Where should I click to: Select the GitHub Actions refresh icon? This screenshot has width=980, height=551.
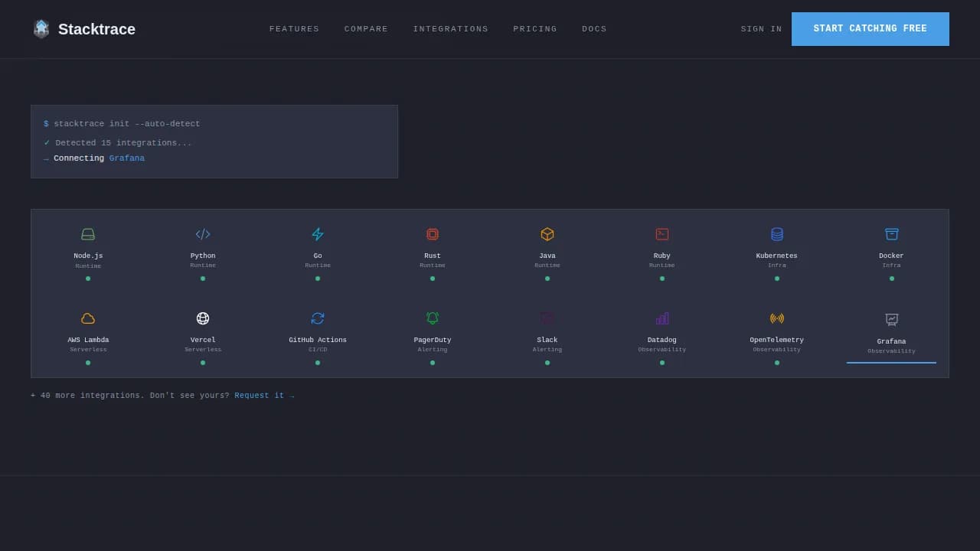tap(318, 318)
